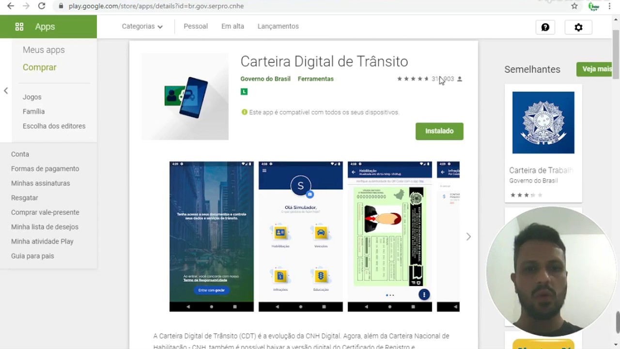Open Comprar vale-presente
The width and height of the screenshot is (620, 349).
click(45, 212)
